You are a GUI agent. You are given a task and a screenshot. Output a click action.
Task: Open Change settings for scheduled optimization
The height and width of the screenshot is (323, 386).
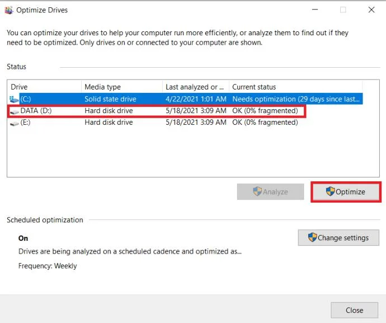[338, 237]
